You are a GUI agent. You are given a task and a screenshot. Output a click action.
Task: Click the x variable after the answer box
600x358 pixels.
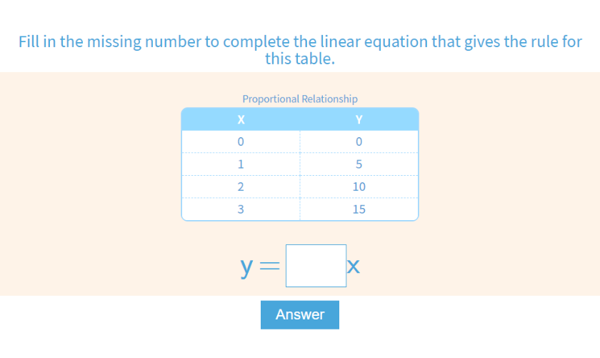coord(354,267)
